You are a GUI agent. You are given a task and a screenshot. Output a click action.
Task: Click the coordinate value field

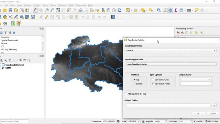click(109, 121)
